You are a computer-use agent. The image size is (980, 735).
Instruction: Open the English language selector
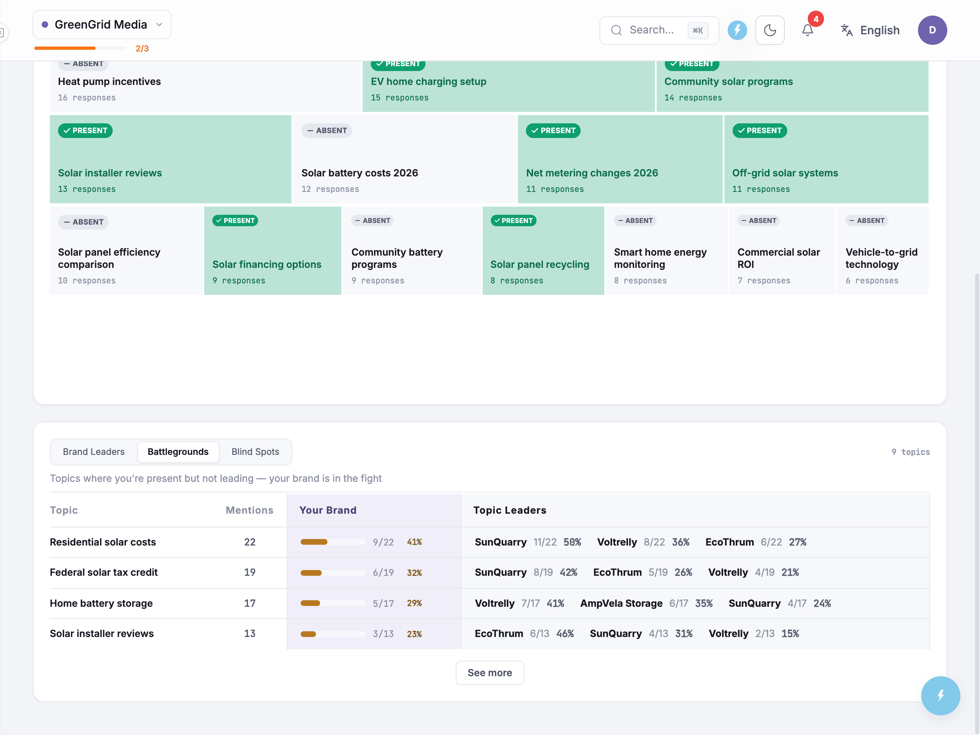tap(870, 30)
